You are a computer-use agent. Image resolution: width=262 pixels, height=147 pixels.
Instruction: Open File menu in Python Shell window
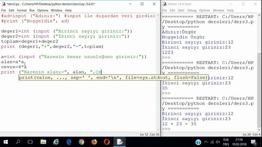click(x=165, y=10)
